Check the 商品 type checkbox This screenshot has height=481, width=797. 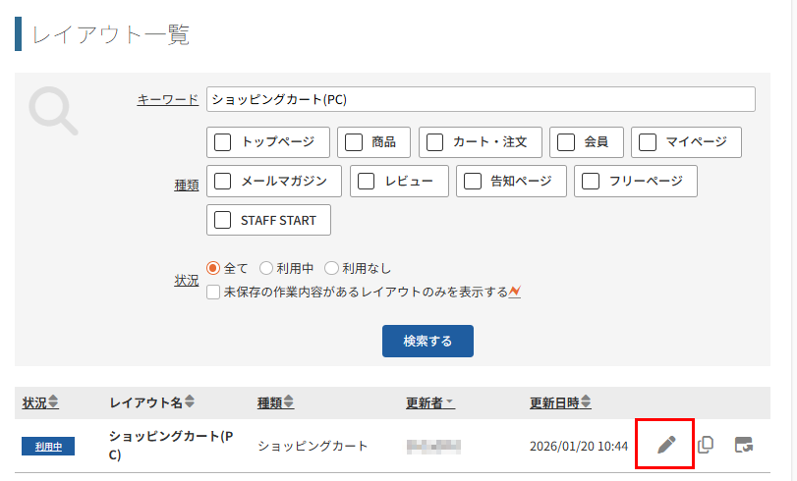pos(354,142)
